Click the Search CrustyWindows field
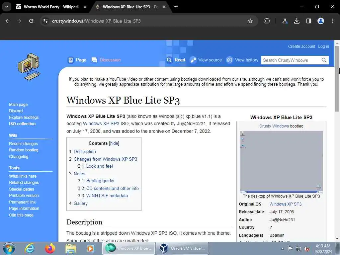 tap(291, 60)
